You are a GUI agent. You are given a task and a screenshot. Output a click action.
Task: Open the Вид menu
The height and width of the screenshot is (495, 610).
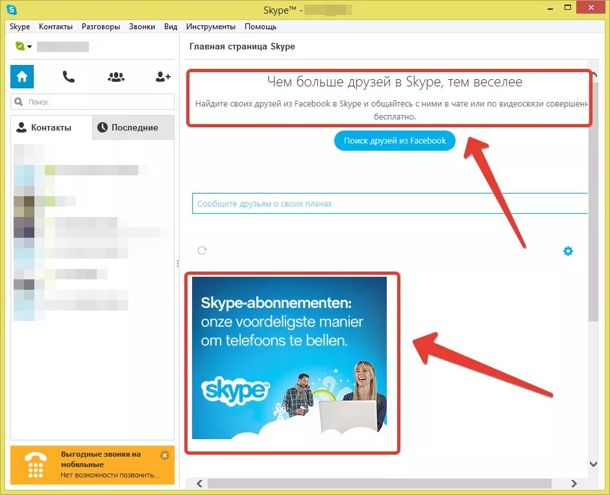[x=171, y=27]
